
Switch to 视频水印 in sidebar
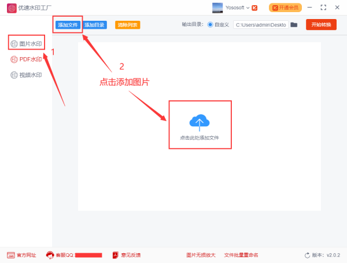tap(27, 75)
